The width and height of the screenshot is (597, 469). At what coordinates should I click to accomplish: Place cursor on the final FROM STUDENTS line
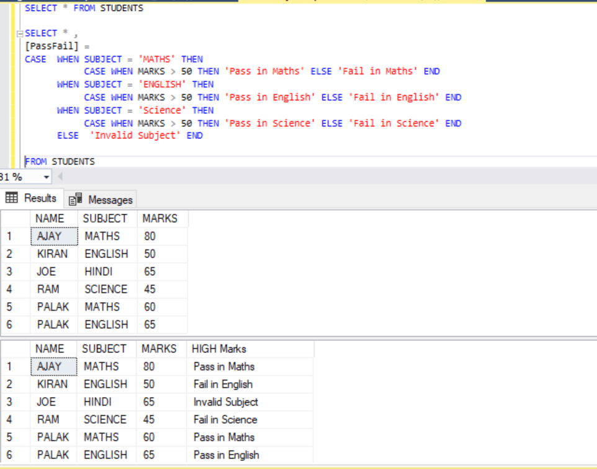[60, 162]
